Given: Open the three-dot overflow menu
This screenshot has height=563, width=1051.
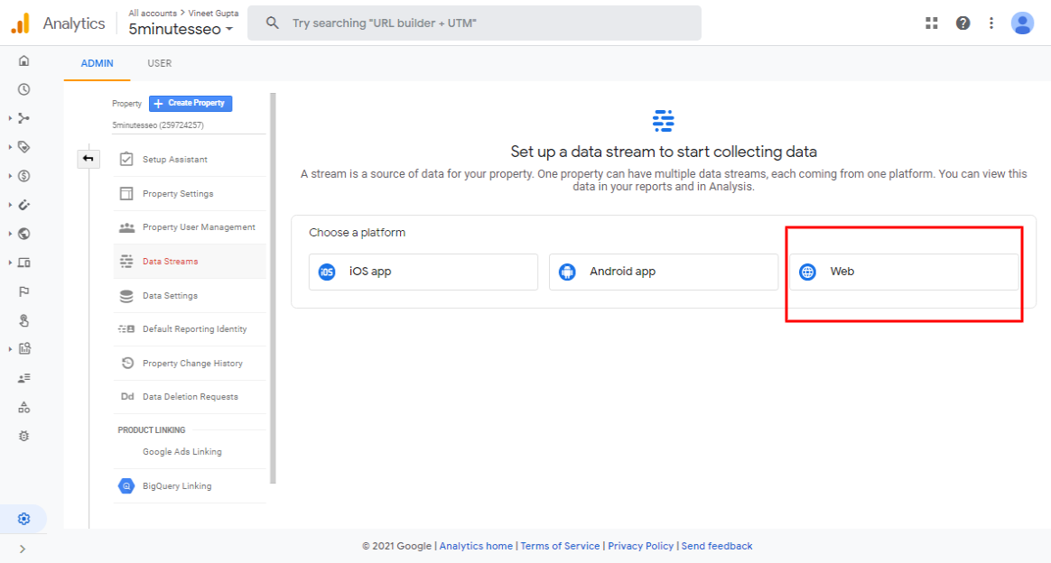Looking at the screenshot, I should click(x=991, y=23).
